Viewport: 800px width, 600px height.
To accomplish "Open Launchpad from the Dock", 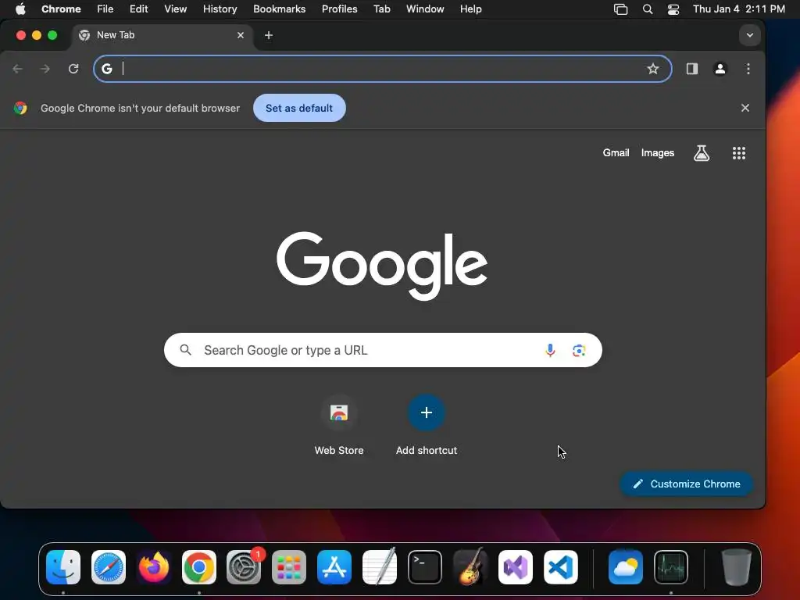I will (x=289, y=567).
